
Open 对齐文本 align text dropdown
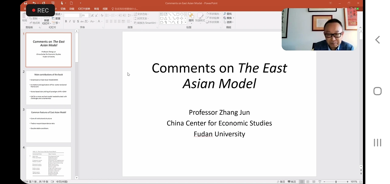pyautogui.click(x=141, y=18)
